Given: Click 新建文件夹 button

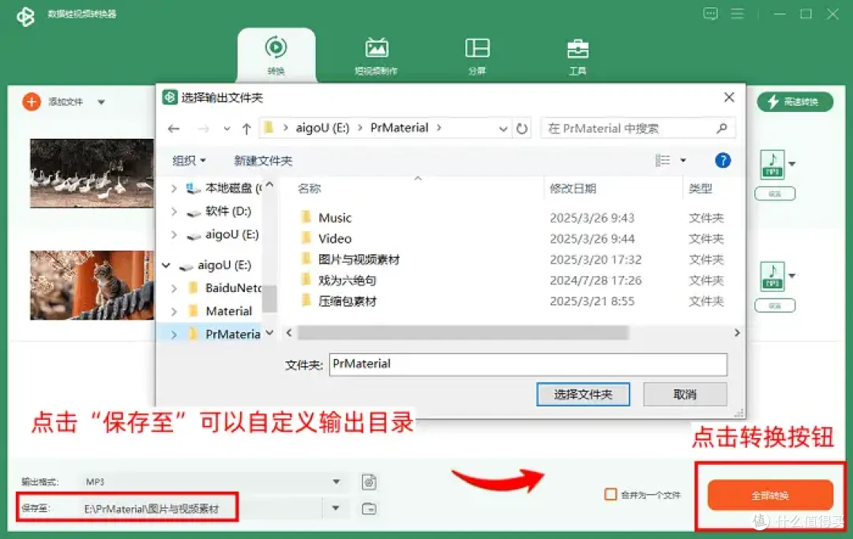Looking at the screenshot, I should [x=263, y=160].
